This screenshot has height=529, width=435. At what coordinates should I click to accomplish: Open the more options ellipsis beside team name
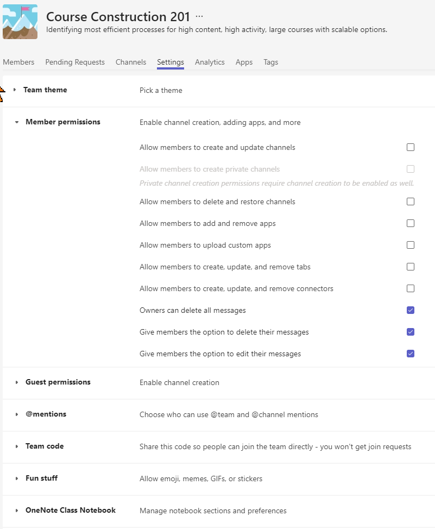[199, 17]
